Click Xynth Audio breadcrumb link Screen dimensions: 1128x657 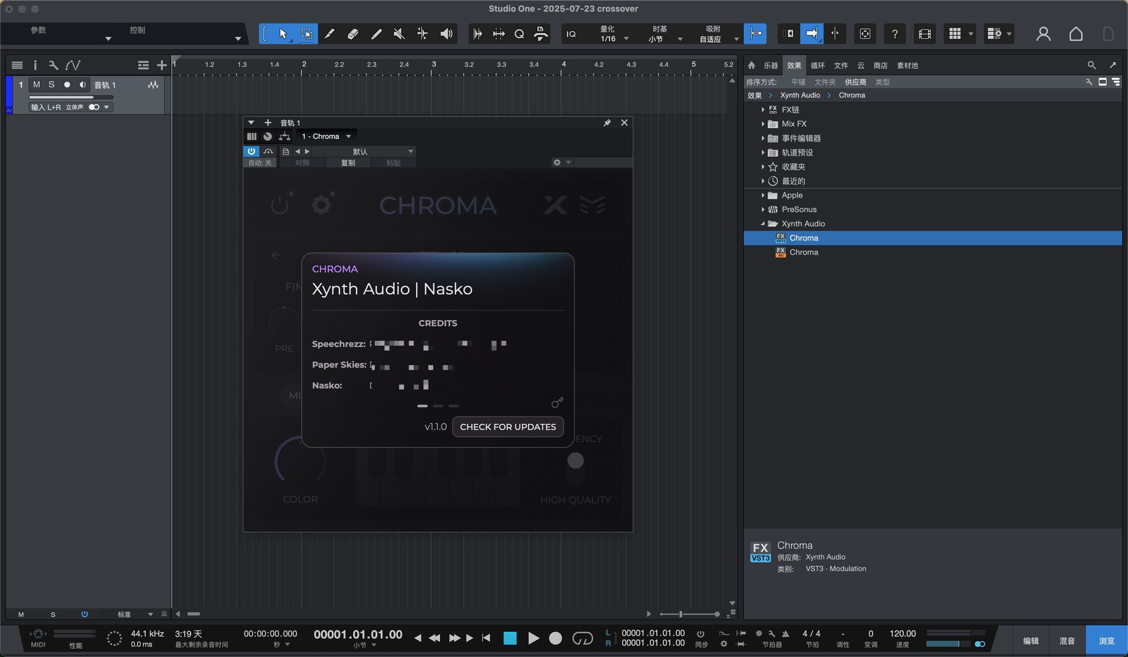coord(800,95)
